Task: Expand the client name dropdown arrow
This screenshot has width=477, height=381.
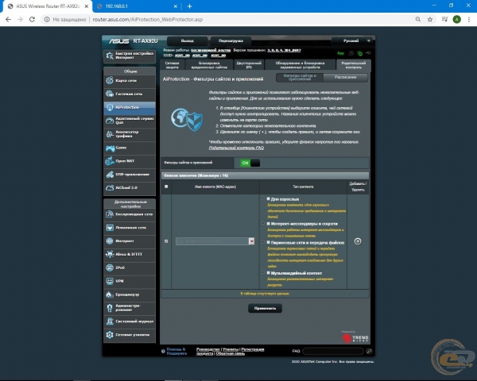Action: [x=251, y=241]
